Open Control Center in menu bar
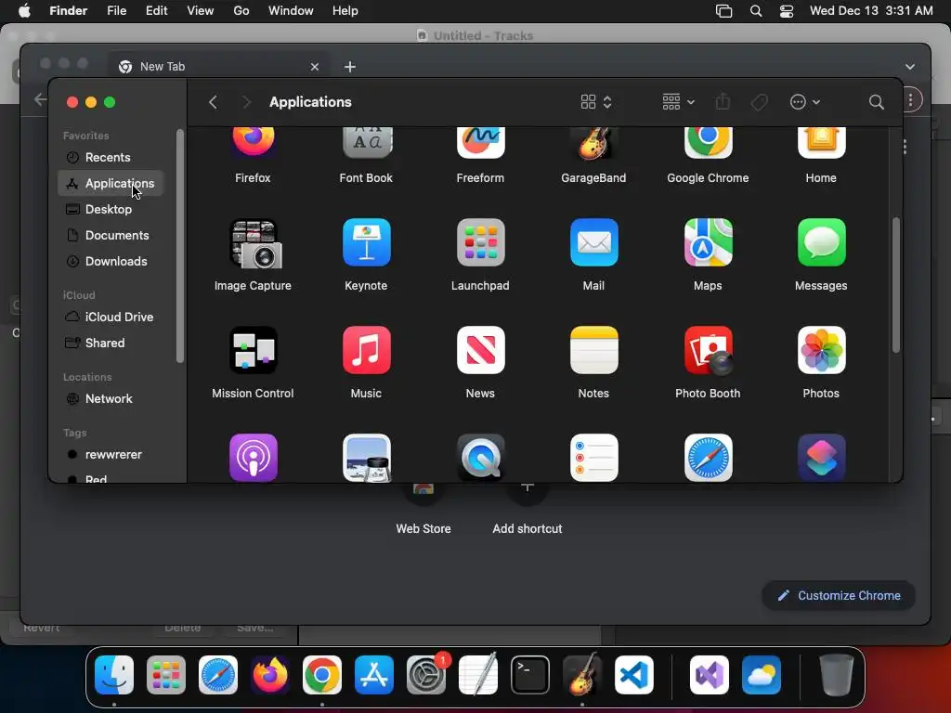This screenshot has height=713, width=951. click(787, 11)
